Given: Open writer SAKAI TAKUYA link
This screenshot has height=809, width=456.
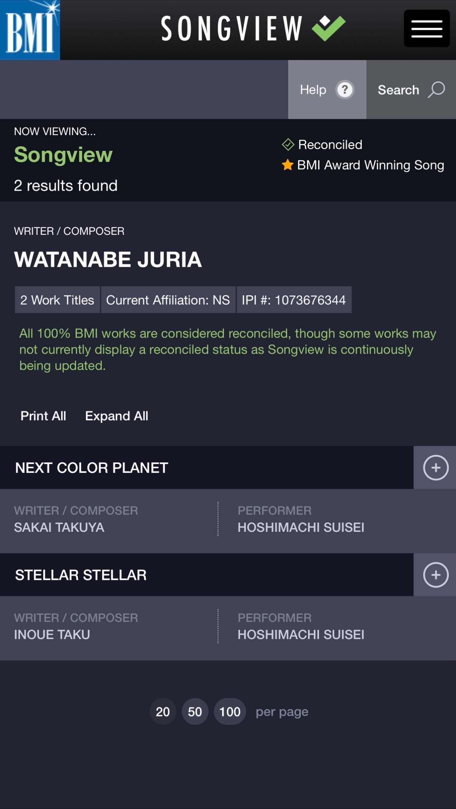Looking at the screenshot, I should tap(59, 527).
